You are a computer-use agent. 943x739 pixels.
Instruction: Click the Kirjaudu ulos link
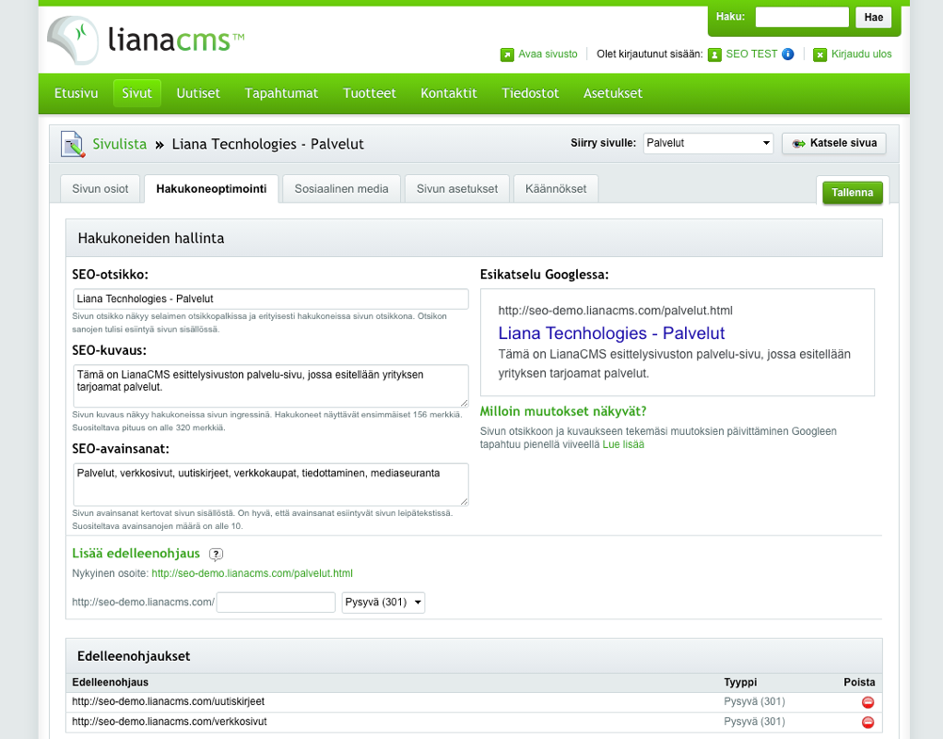coord(861,55)
